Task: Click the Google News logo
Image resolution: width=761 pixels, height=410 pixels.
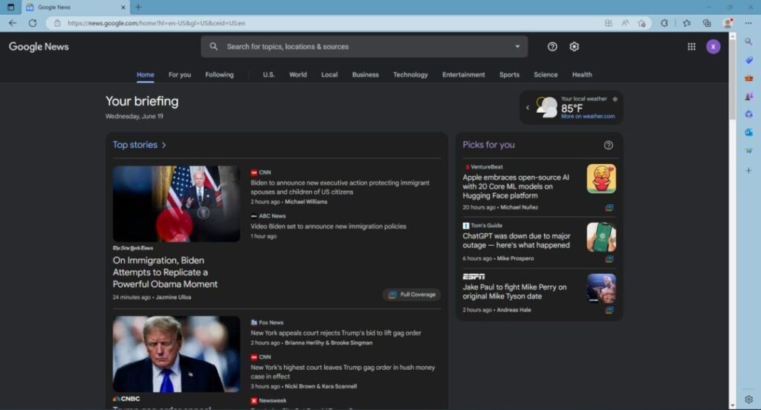Action: (x=39, y=47)
